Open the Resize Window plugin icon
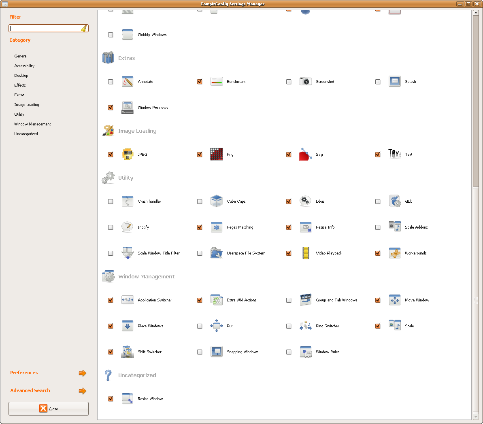The width and height of the screenshot is (483, 424). [x=127, y=399]
